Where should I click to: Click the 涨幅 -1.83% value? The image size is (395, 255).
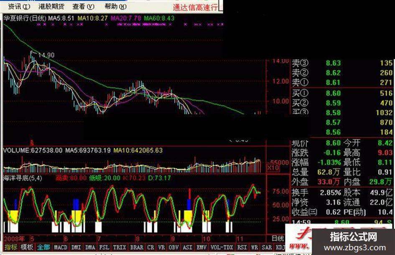tap(329, 162)
